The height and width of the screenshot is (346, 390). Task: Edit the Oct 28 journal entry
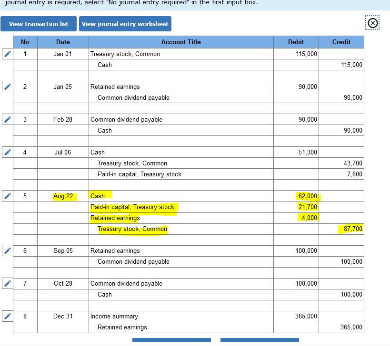tap(7, 283)
